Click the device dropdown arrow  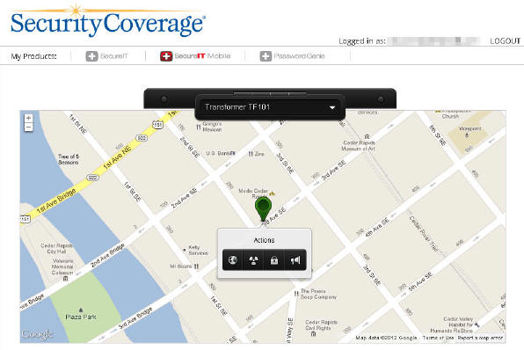click(332, 107)
